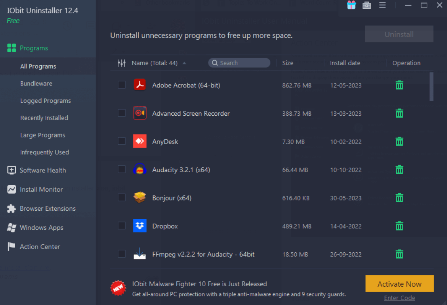Click the filter sliders icon beside Name
This screenshot has height=305, width=447.
[x=122, y=63]
